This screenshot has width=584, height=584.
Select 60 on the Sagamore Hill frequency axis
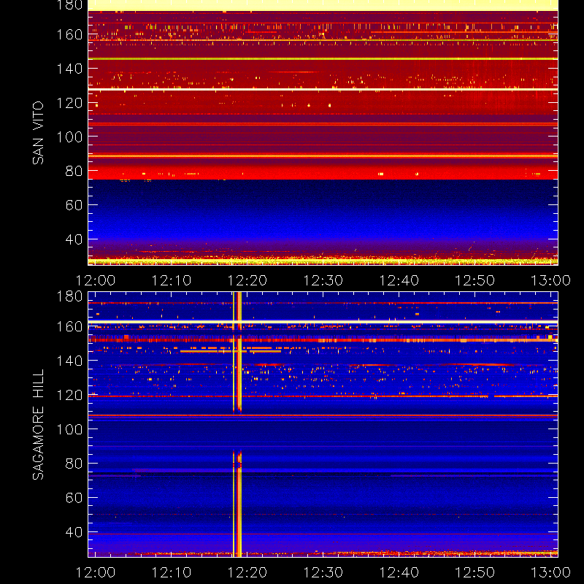pyautogui.click(x=74, y=497)
